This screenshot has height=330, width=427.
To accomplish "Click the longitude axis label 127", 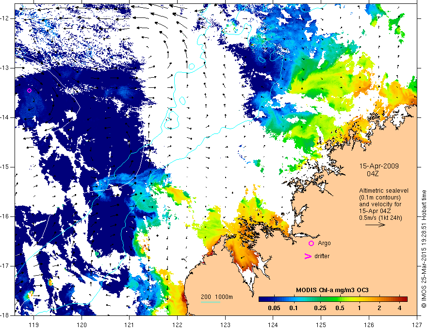I will pyautogui.click(x=417, y=325).
